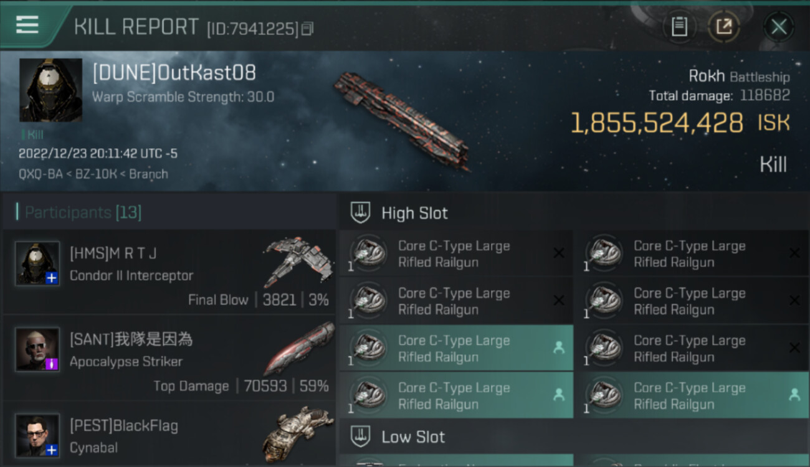Click the share export icon
Image resolution: width=810 pixels, height=467 pixels.
coord(723,27)
